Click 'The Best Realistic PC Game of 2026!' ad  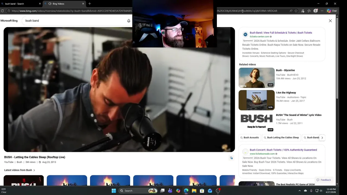pos(295,184)
